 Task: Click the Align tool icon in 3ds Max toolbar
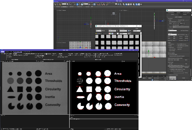(121, 4)
